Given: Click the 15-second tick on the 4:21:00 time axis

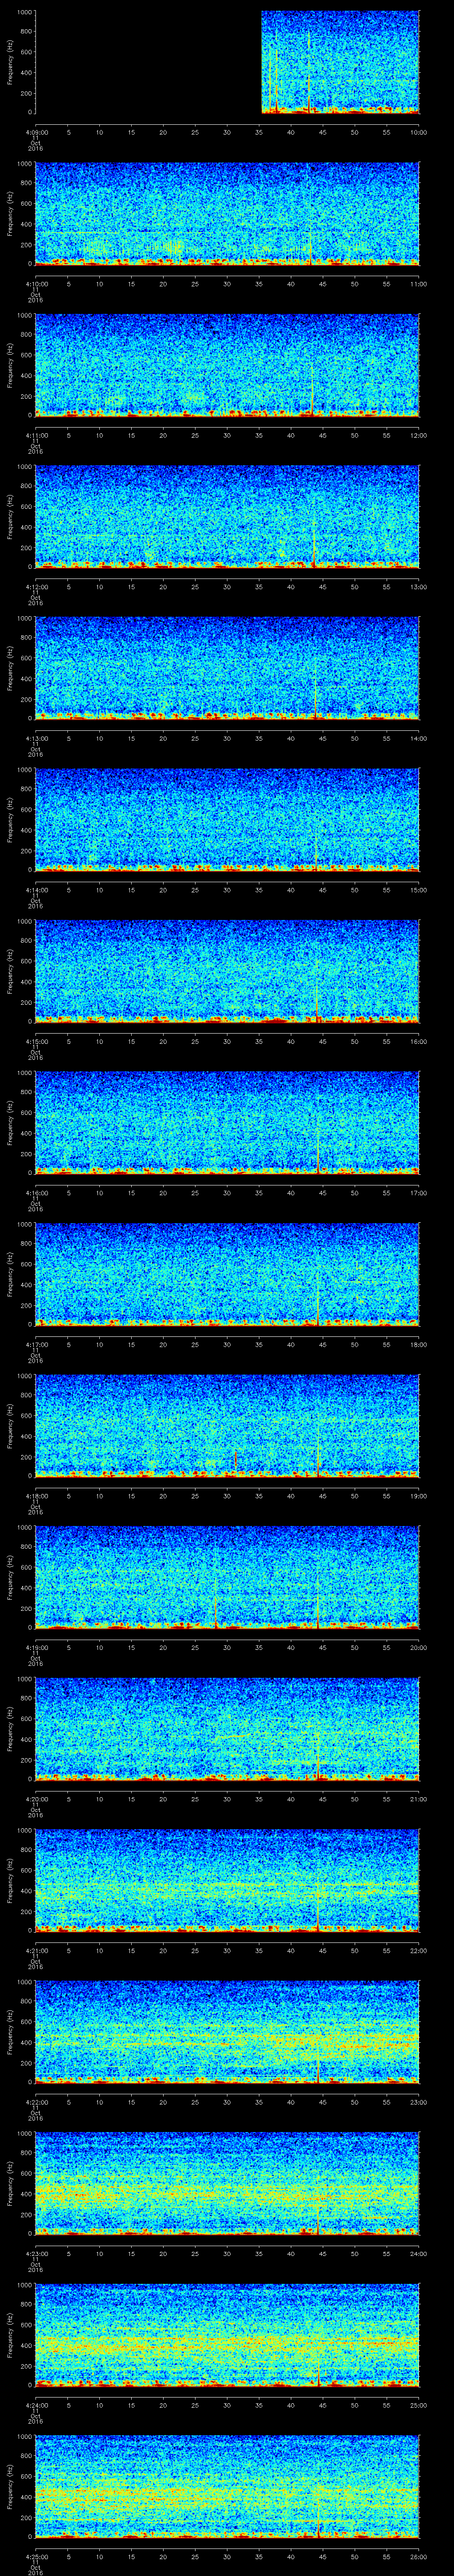Looking at the screenshot, I should coord(132,1950).
